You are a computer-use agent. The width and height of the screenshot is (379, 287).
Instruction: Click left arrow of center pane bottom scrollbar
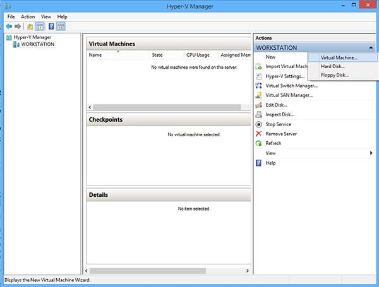tap(87, 271)
